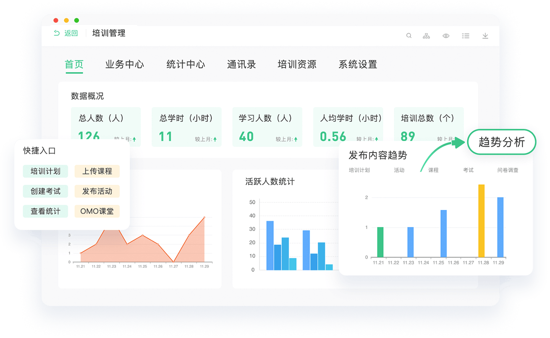Open the 统计中心 tab
This screenshot has height=338, width=550.
[x=186, y=64]
